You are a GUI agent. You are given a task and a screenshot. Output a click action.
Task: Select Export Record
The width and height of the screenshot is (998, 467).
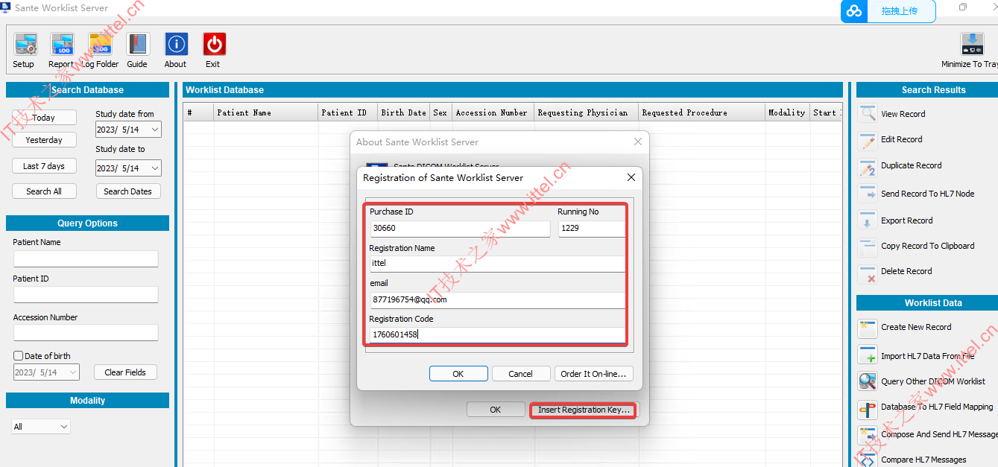pyautogui.click(x=906, y=220)
